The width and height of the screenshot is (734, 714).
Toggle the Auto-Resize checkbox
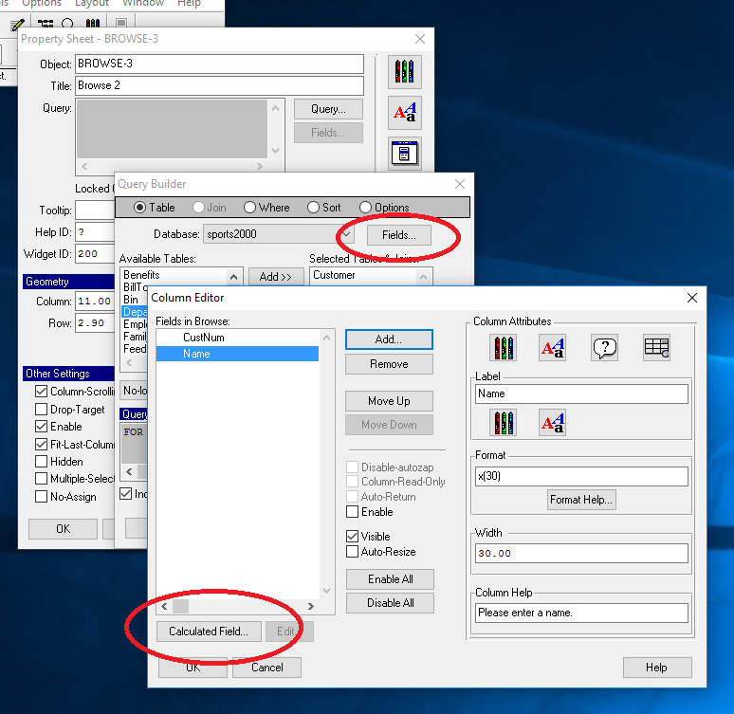353,552
